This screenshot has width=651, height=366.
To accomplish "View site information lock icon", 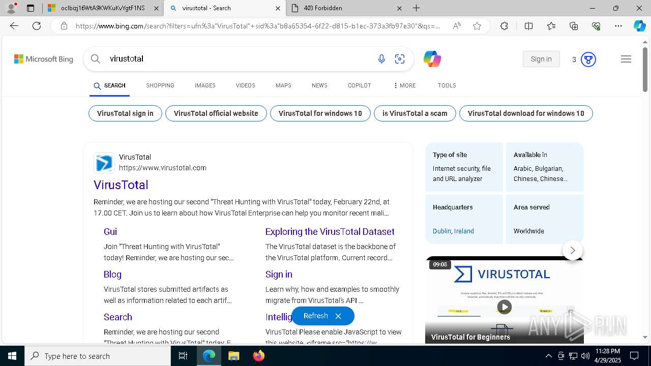I will [x=64, y=26].
